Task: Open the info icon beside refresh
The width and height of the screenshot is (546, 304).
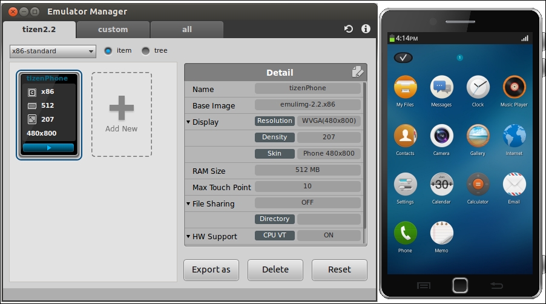Action: 366,29
